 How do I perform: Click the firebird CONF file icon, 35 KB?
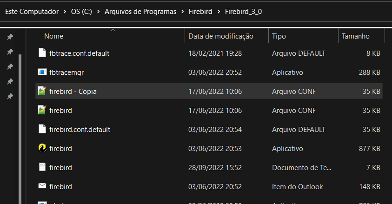(x=42, y=110)
